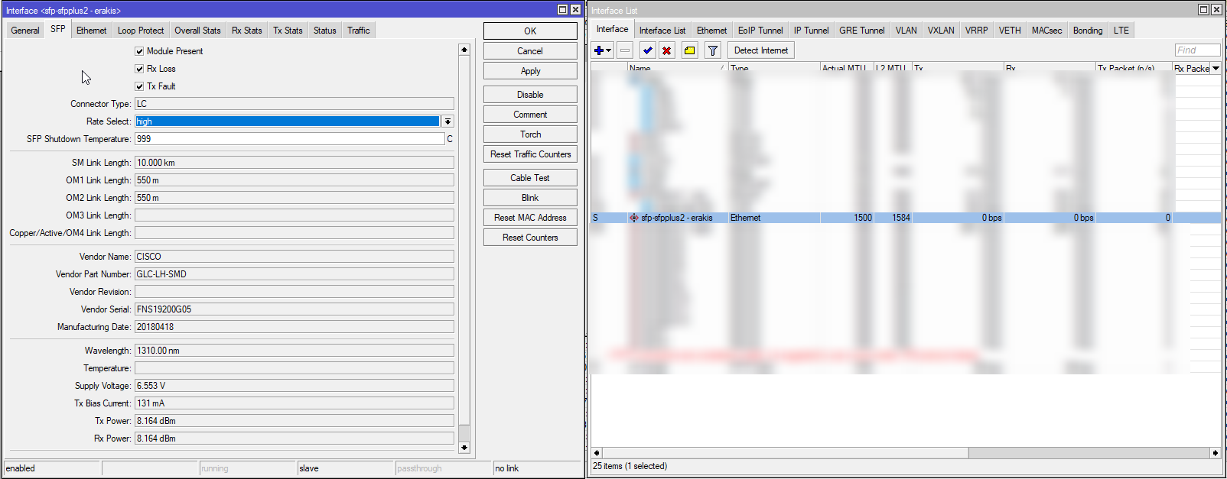This screenshot has height=479, width=1227.
Task: Click the OK button
Action: (x=530, y=31)
